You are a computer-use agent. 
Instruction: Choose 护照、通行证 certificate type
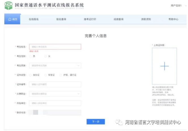[61, 75]
